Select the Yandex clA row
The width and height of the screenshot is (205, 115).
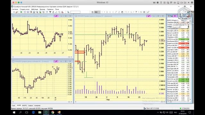(x=178, y=58)
